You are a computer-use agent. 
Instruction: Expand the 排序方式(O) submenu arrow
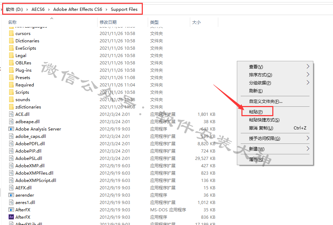pos(308,75)
